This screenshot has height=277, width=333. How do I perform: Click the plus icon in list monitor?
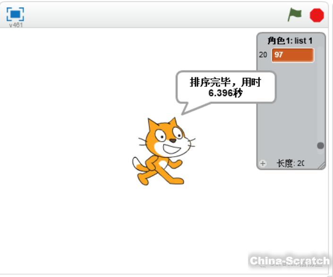(x=263, y=163)
